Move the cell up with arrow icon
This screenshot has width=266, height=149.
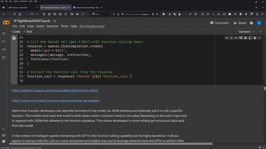(x=227, y=38)
